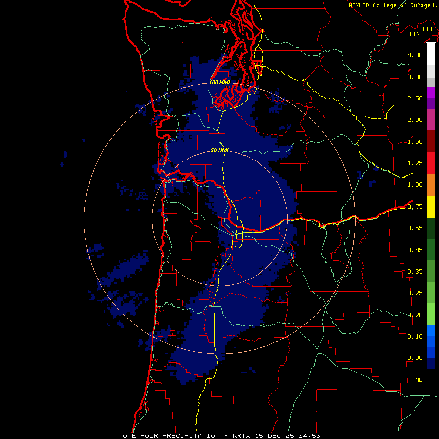Pick the dark red legend swatch
Image resolution: width=439 pixels, height=439 pixels.
[x=431, y=141]
